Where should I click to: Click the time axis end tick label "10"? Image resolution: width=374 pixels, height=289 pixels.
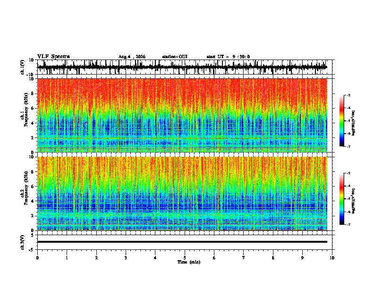click(x=332, y=258)
